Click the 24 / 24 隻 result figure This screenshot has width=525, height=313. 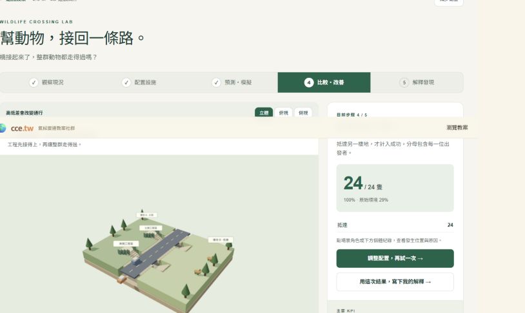tap(363, 184)
